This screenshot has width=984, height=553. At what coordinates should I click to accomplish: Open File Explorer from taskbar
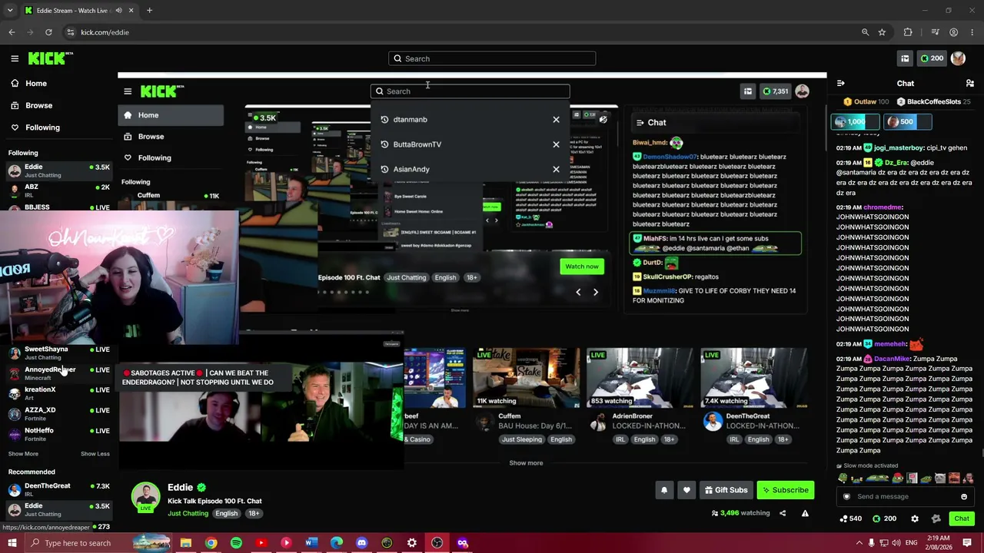click(x=185, y=543)
